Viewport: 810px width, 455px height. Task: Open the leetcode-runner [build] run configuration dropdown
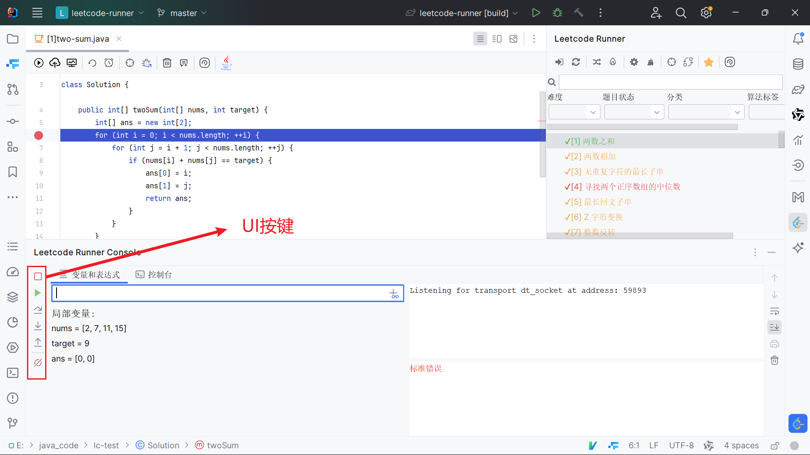(462, 13)
